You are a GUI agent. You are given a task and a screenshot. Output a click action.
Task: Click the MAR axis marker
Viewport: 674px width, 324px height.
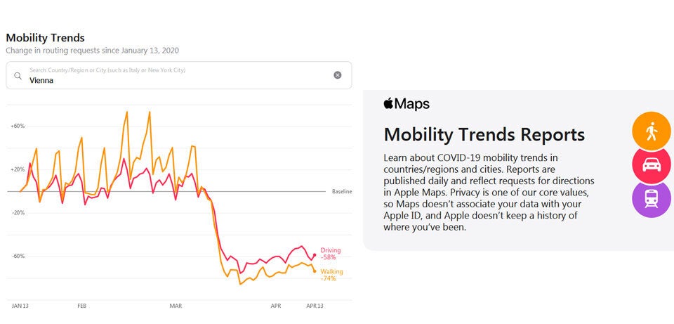pyautogui.click(x=176, y=306)
